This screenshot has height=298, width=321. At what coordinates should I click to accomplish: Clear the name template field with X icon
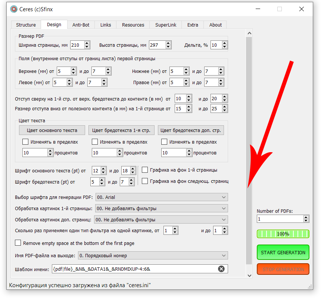coord(221,269)
